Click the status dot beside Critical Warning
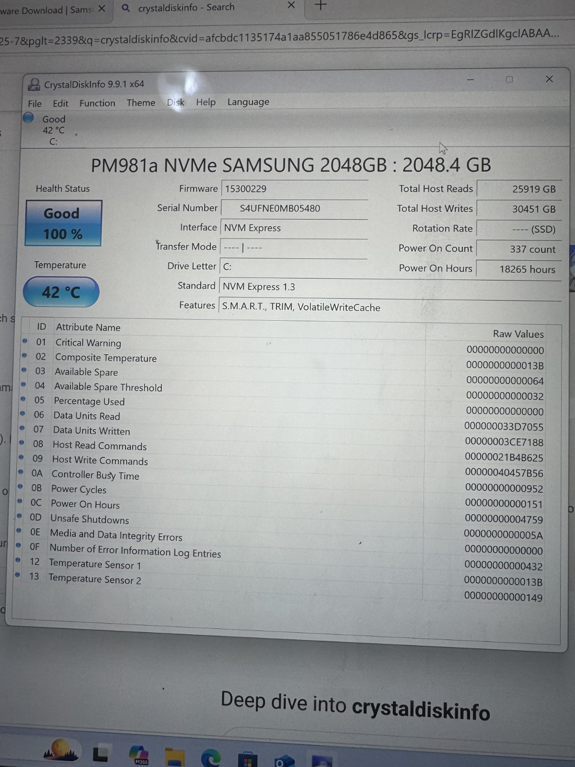Image resolution: width=575 pixels, height=767 pixels. point(25,341)
